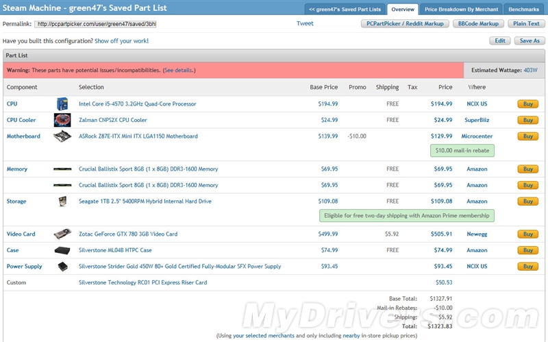Buy the ASRock Z87E-ITX motherboard
Viewport: 548px width, 342px height.
(527, 136)
